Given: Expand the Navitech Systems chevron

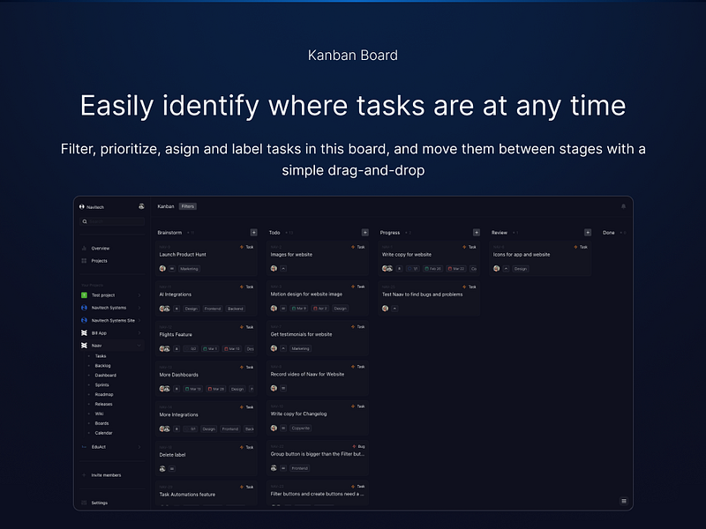Looking at the screenshot, I should point(139,308).
